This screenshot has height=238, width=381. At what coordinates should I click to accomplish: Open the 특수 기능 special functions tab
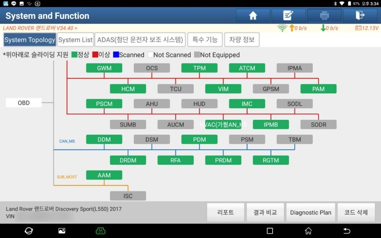[205, 39]
